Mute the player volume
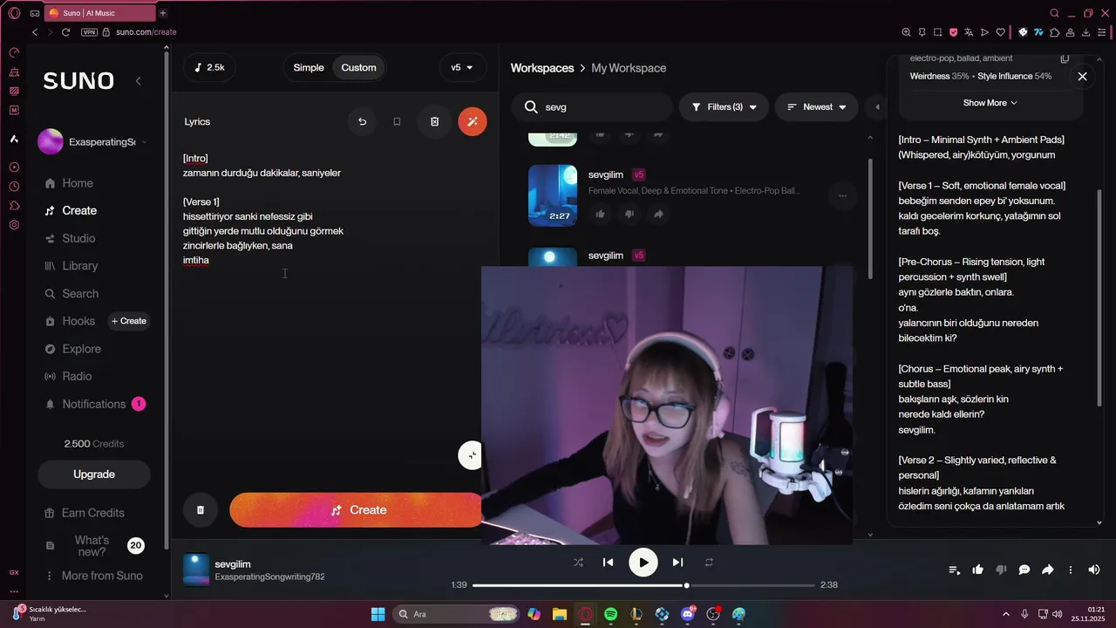Viewport: 1116px width, 628px height. [1094, 570]
